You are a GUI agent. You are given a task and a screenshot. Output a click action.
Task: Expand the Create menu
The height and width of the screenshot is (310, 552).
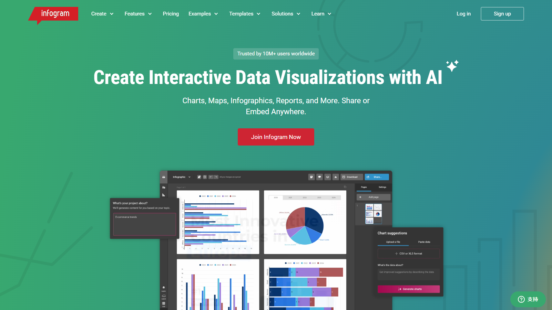click(102, 14)
